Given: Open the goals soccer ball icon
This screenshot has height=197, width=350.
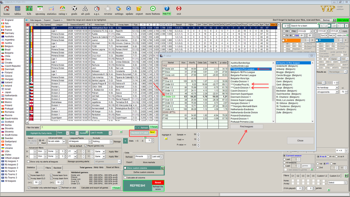Looking at the screenshot, I should point(74,9).
